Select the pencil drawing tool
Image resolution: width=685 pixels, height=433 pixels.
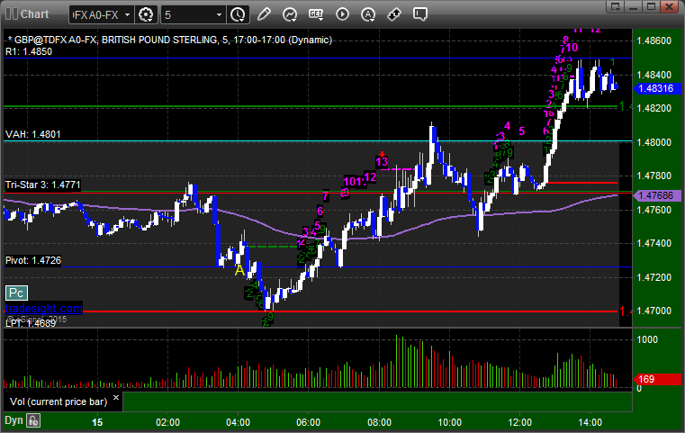264,14
